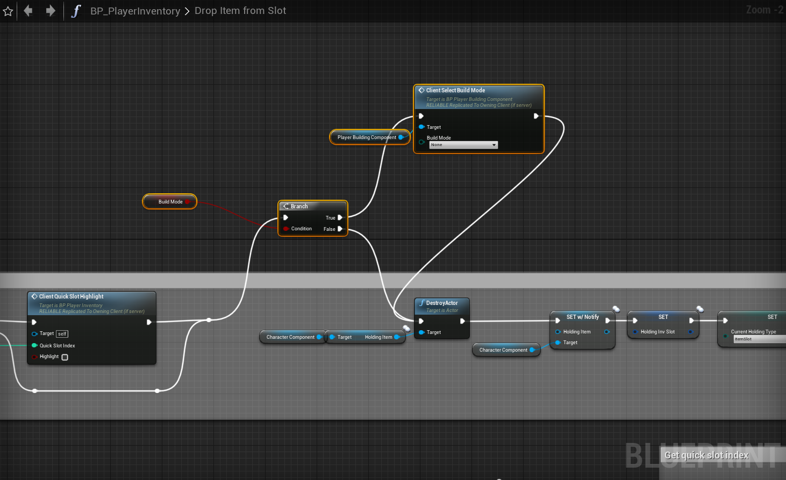Go forward with the right arrow
Viewport: 786px width, 480px height.
[51, 11]
